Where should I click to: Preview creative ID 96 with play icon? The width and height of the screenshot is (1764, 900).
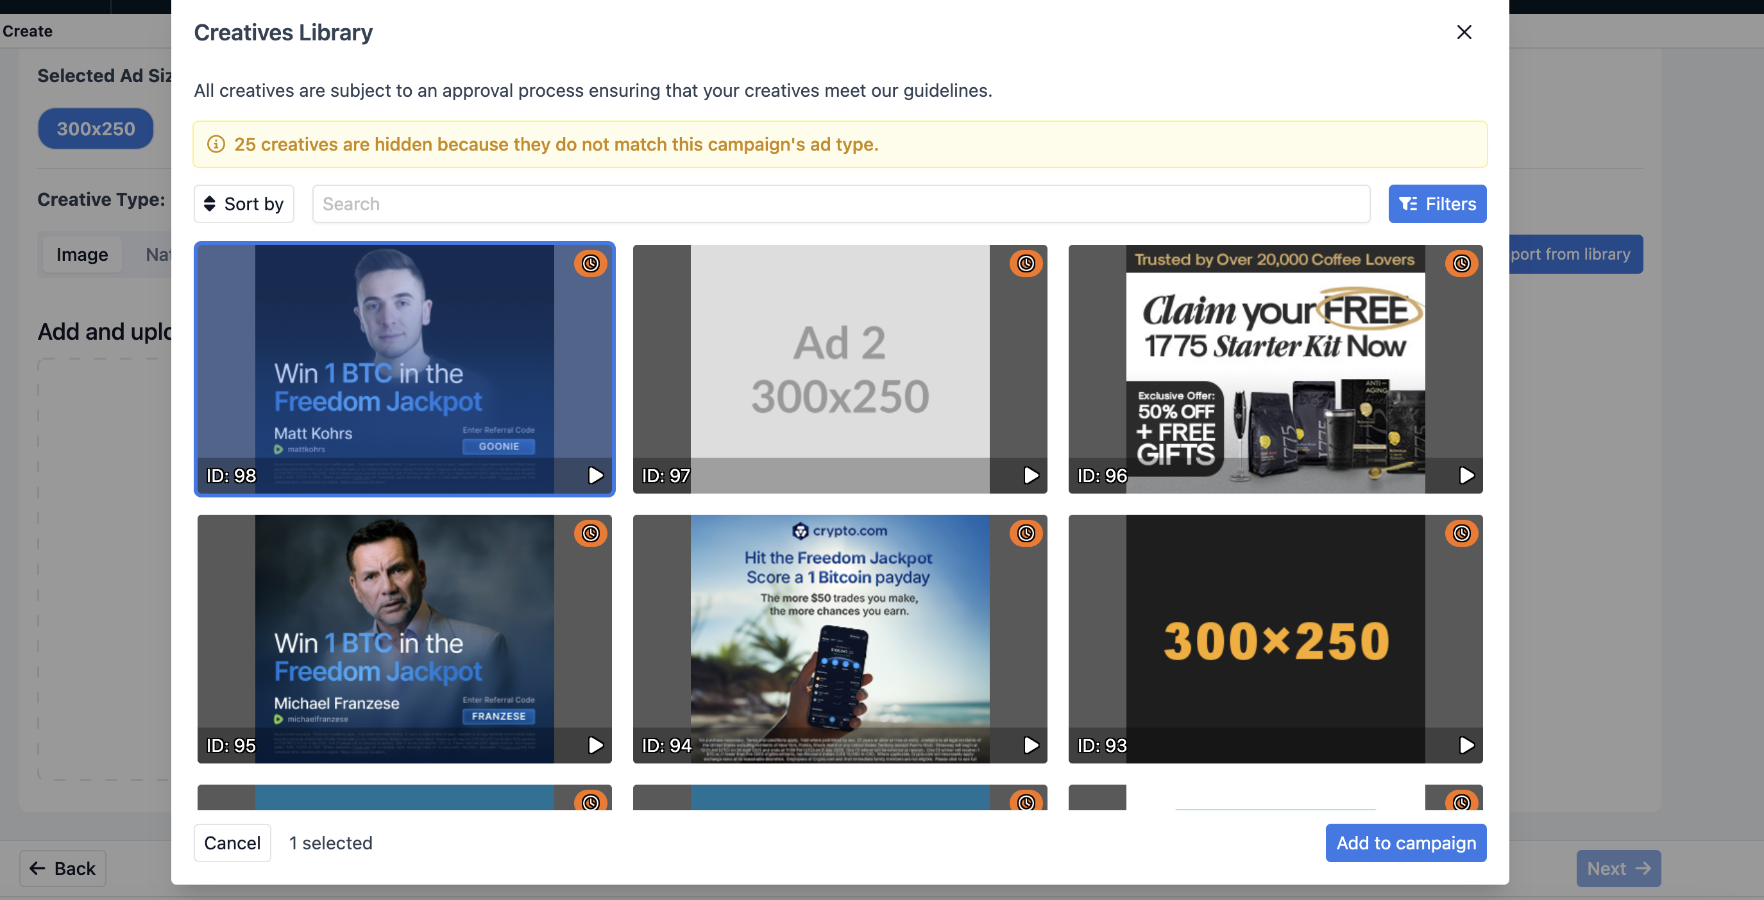tap(1467, 475)
